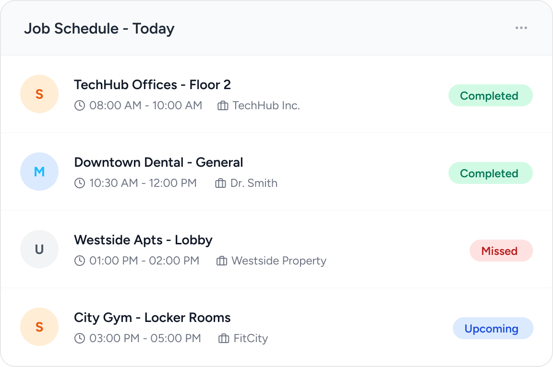This screenshot has width=553, height=367.
Task: Select the Westside Apts - Lobby job title
Action: (x=143, y=240)
